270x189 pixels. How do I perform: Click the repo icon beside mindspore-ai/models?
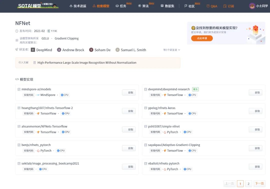[x=19, y=89]
